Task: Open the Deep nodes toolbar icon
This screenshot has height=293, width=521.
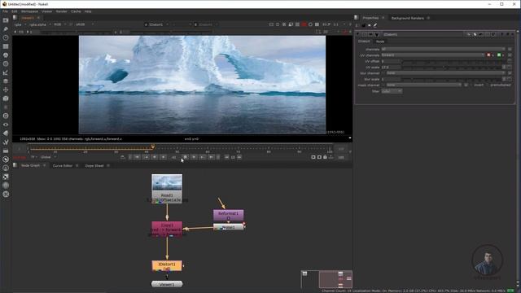Action: point(6,116)
